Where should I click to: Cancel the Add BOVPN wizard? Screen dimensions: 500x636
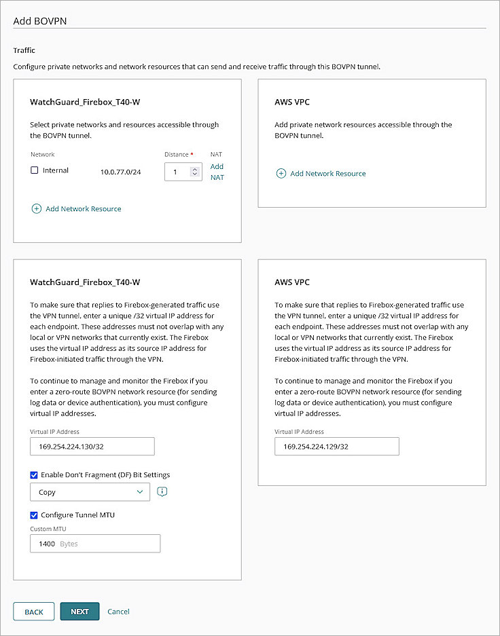point(118,611)
